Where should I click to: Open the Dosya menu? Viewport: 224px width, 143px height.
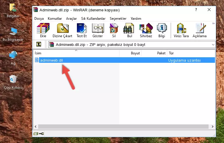39,19
